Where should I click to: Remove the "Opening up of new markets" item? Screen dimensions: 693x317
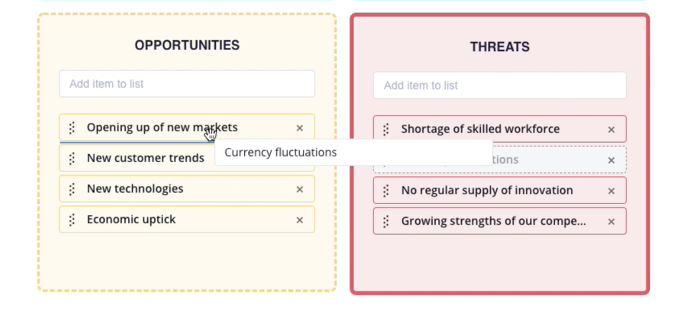click(299, 128)
